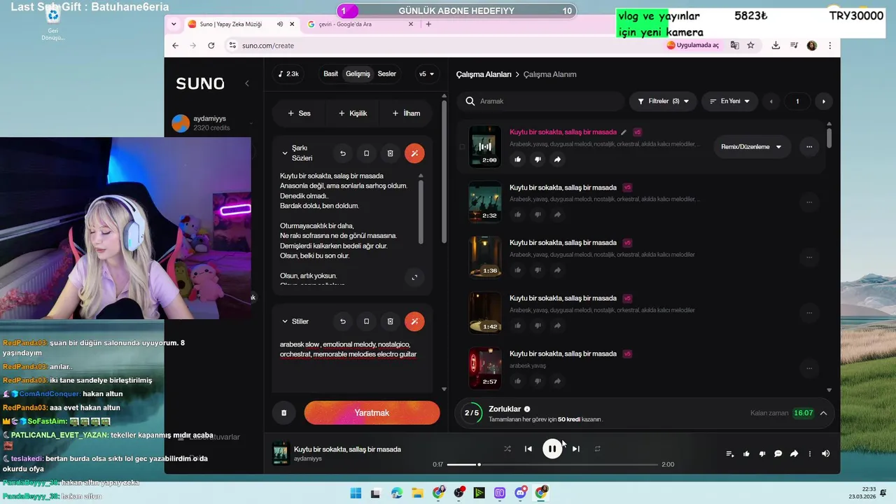Switch to Sesler mode tab
Viewport: 896px width, 504px height.
[x=386, y=73]
